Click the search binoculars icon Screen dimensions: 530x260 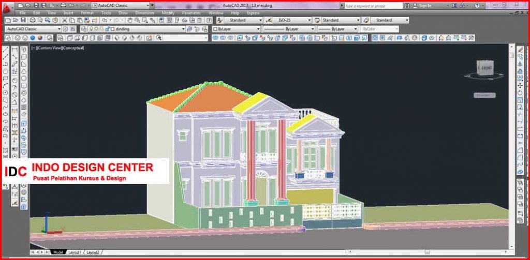pos(407,5)
